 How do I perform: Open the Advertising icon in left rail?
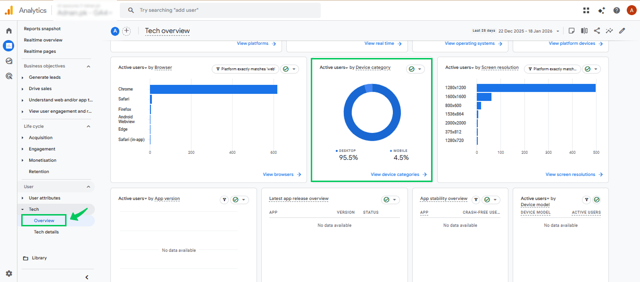click(x=8, y=76)
